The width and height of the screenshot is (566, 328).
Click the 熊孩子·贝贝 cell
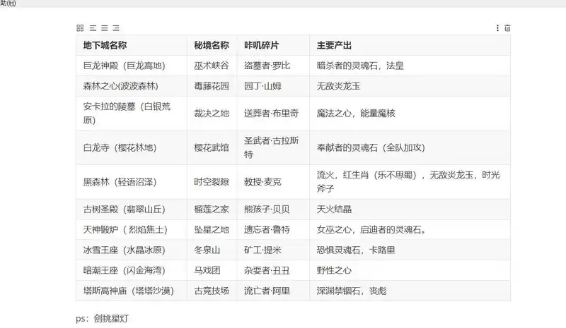coord(273,209)
